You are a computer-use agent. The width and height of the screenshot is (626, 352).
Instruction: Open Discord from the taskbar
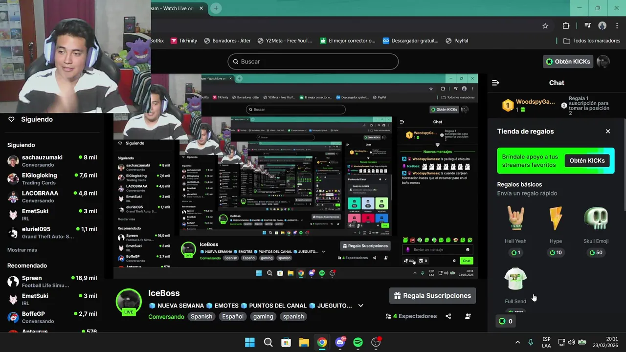(340, 342)
